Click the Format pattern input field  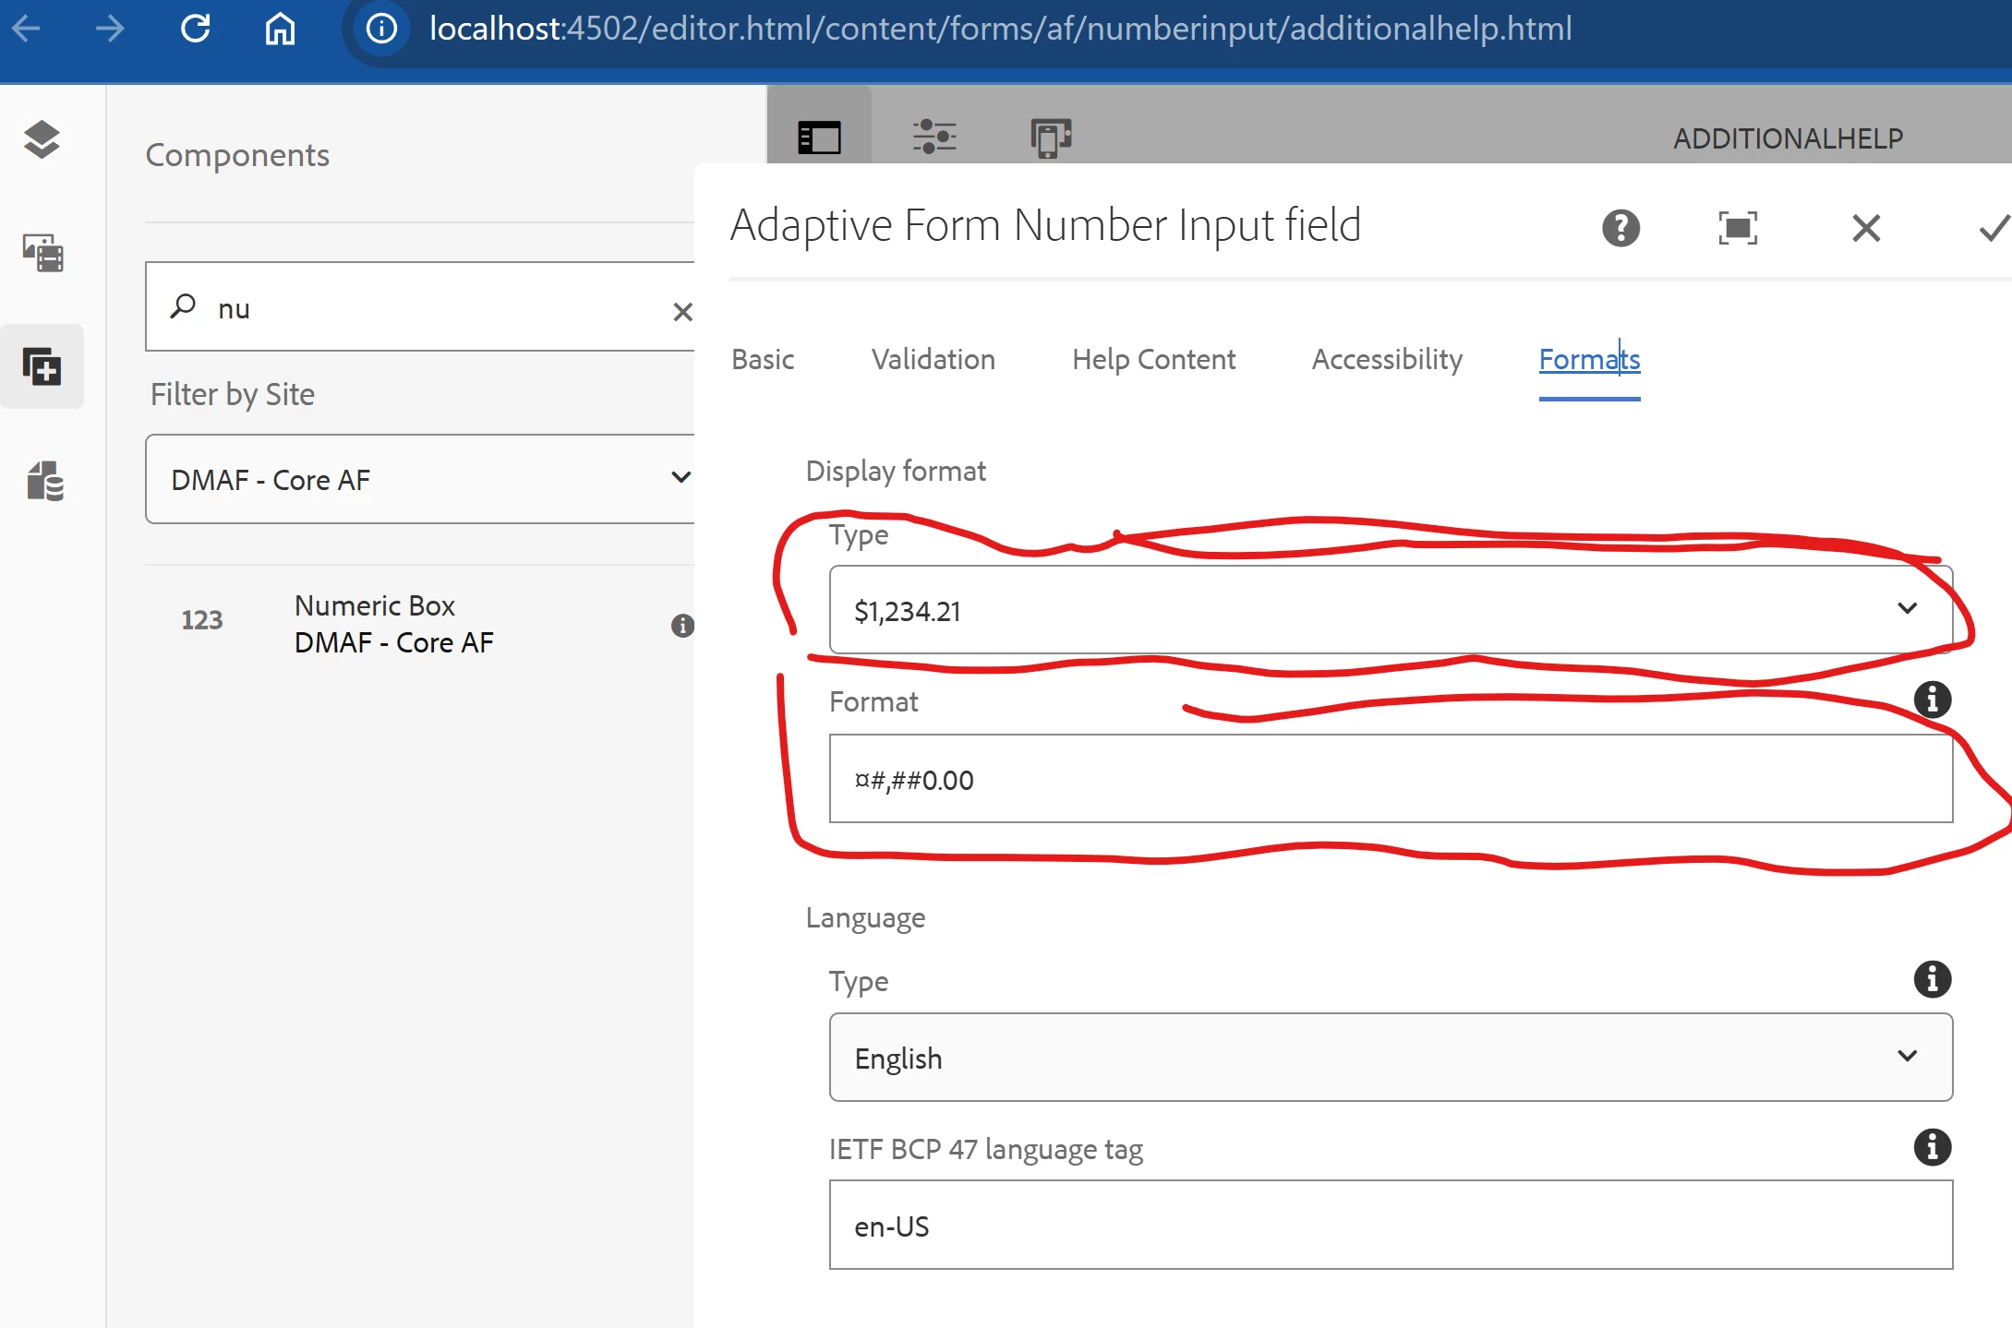[x=1390, y=779]
